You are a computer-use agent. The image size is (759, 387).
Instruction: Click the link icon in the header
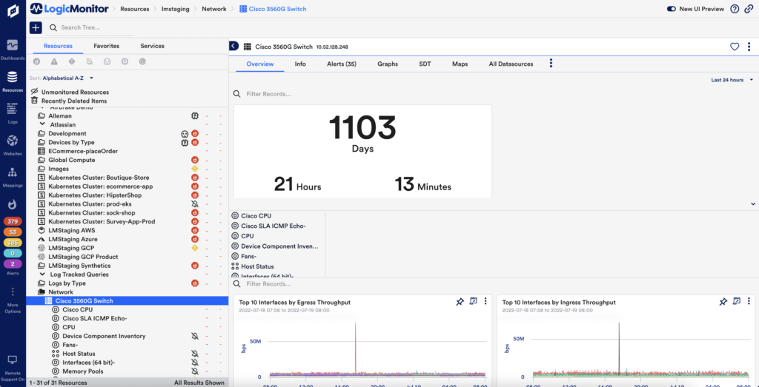point(749,9)
